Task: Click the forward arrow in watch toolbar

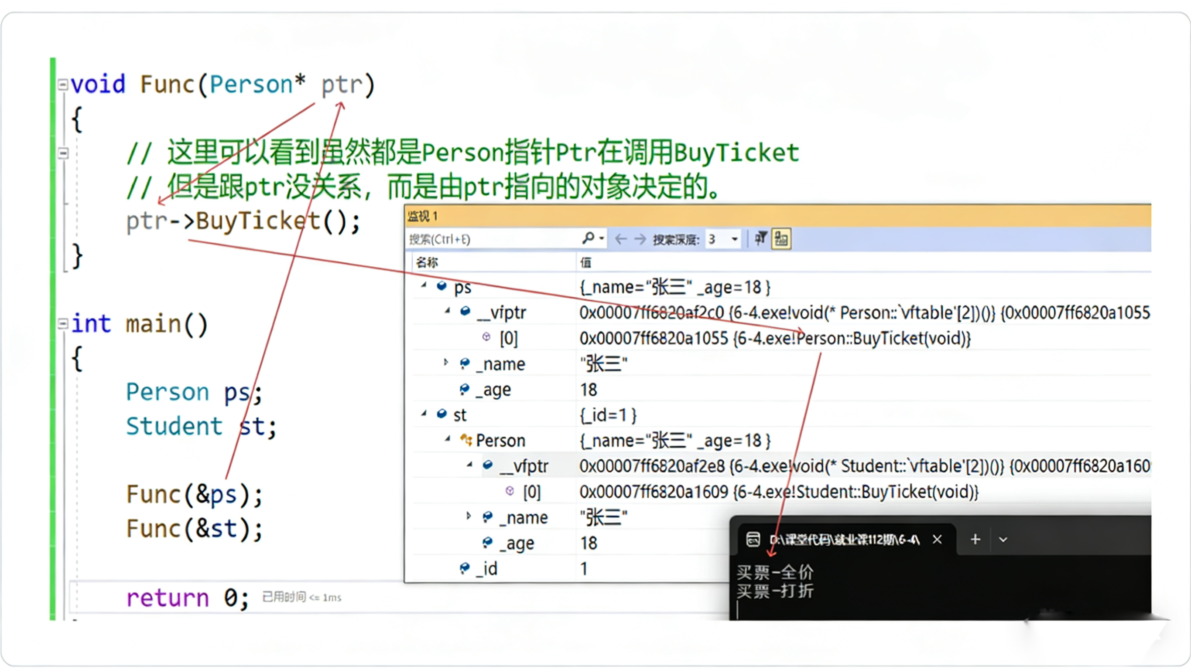Action: [640, 239]
